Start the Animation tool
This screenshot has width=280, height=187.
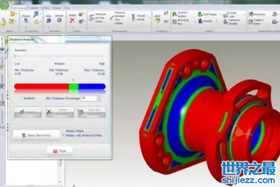pyautogui.click(x=257, y=14)
